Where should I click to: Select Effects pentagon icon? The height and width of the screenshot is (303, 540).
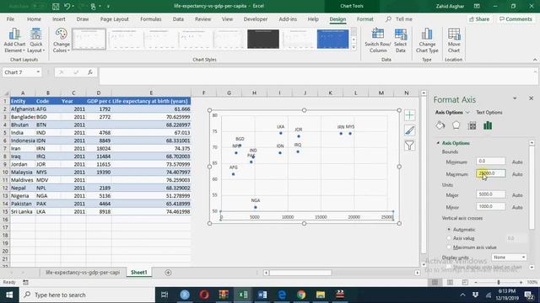(x=456, y=125)
